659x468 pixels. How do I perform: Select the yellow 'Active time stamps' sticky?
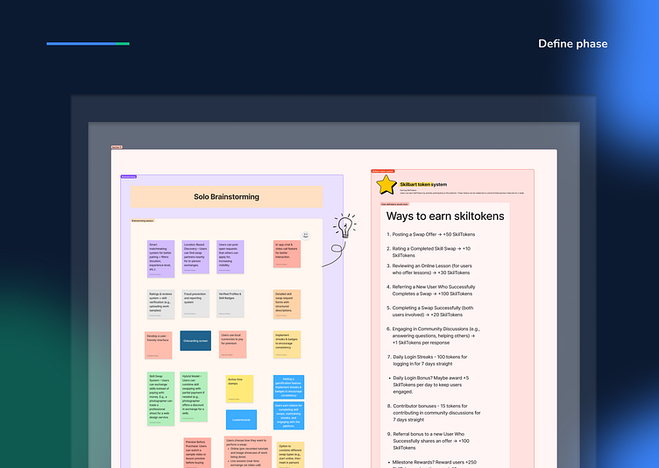pyautogui.click(x=239, y=389)
